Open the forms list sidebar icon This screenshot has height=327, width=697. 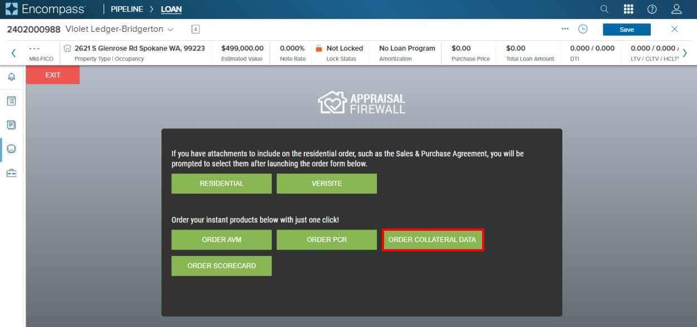[11, 101]
